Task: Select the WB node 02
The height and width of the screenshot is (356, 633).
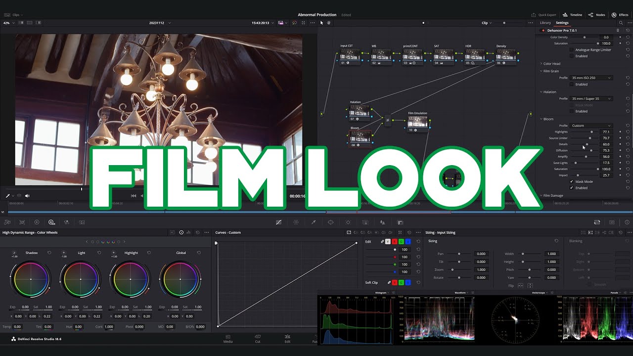Action: click(x=381, y=56)
